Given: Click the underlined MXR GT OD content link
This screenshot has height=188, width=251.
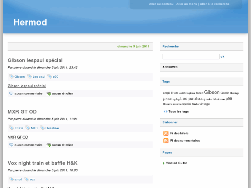Looking at the screenshot, I should pos(18,137).
